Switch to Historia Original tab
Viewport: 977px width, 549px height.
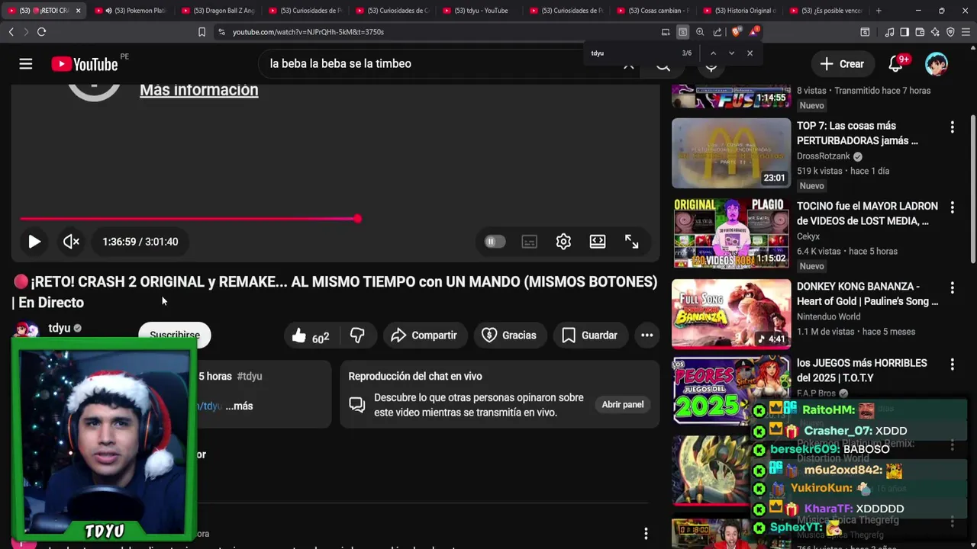pyautogui.click(x=740, y=11)
